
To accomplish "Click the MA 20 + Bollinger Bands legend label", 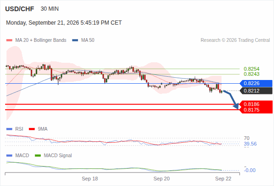I will (41, 40).
